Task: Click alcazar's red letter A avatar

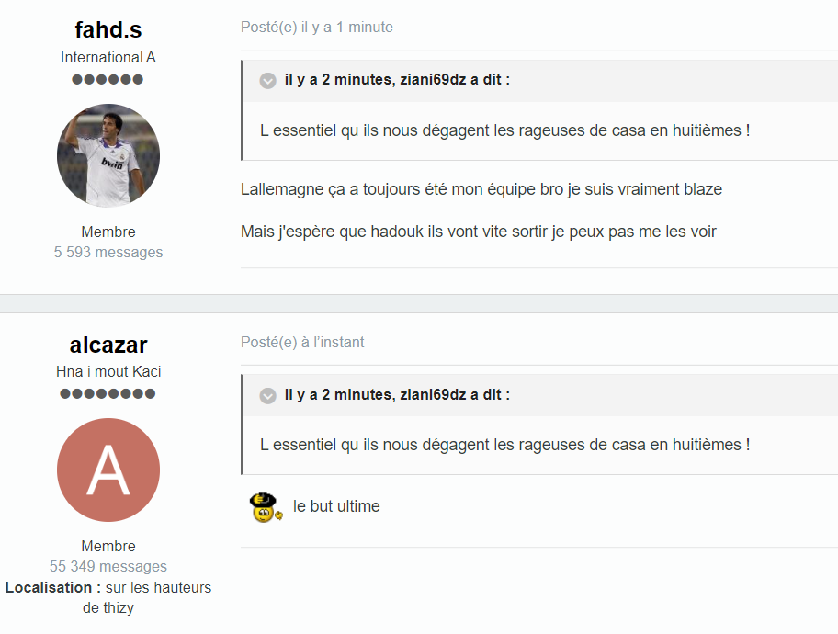Action: tap(108, 470)
